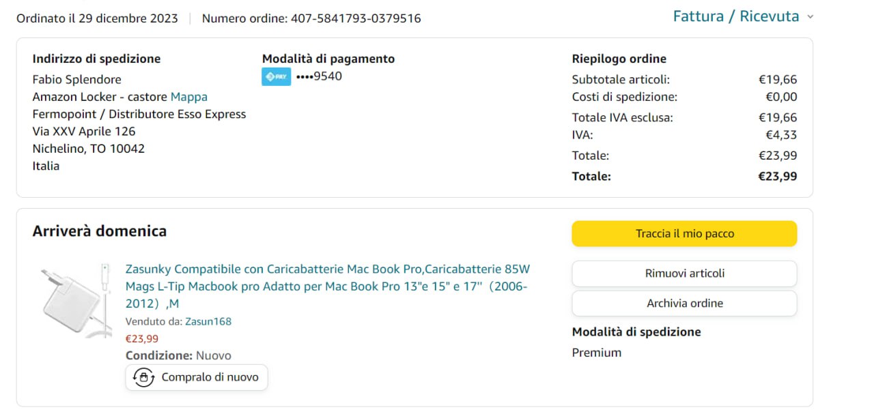The image size is (874, 412).
Task: Click the bold Totale €23,99 amount
Action: [777, 177]
